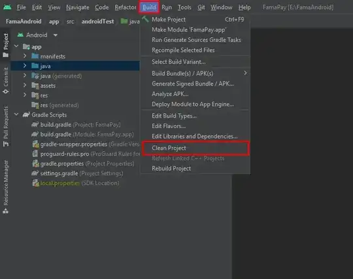353x279 pixels.
Task: Open Build Bundle(s) / APK(s) submenu
Action: click(x=195, y=74)
